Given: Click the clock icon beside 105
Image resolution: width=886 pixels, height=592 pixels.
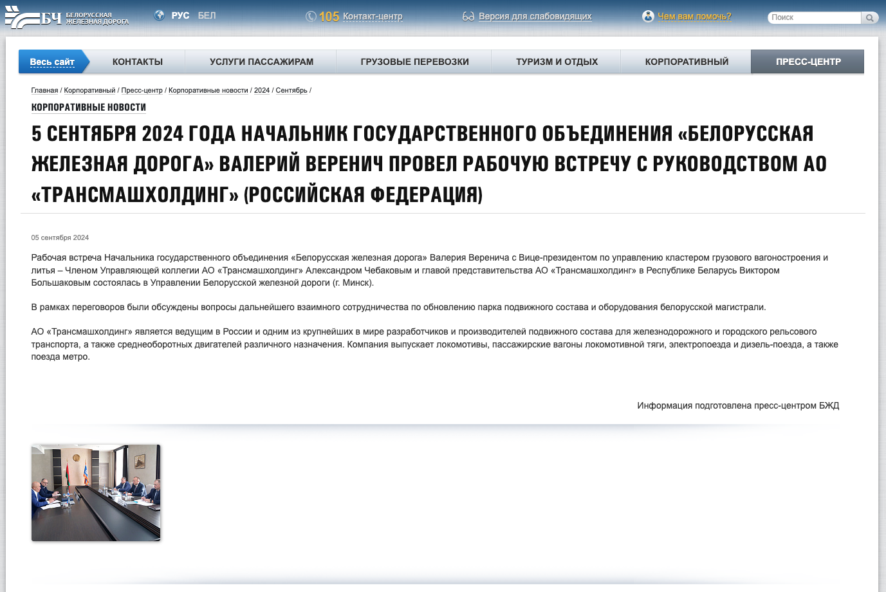Looking at the screenshot, I should (x=310, y=16).
